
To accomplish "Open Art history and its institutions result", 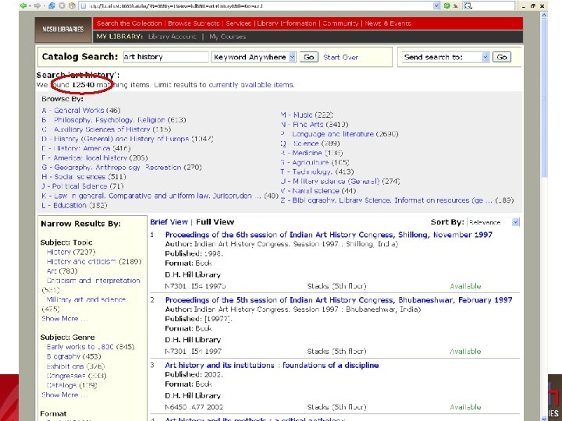I will click(x=272, y=365).
